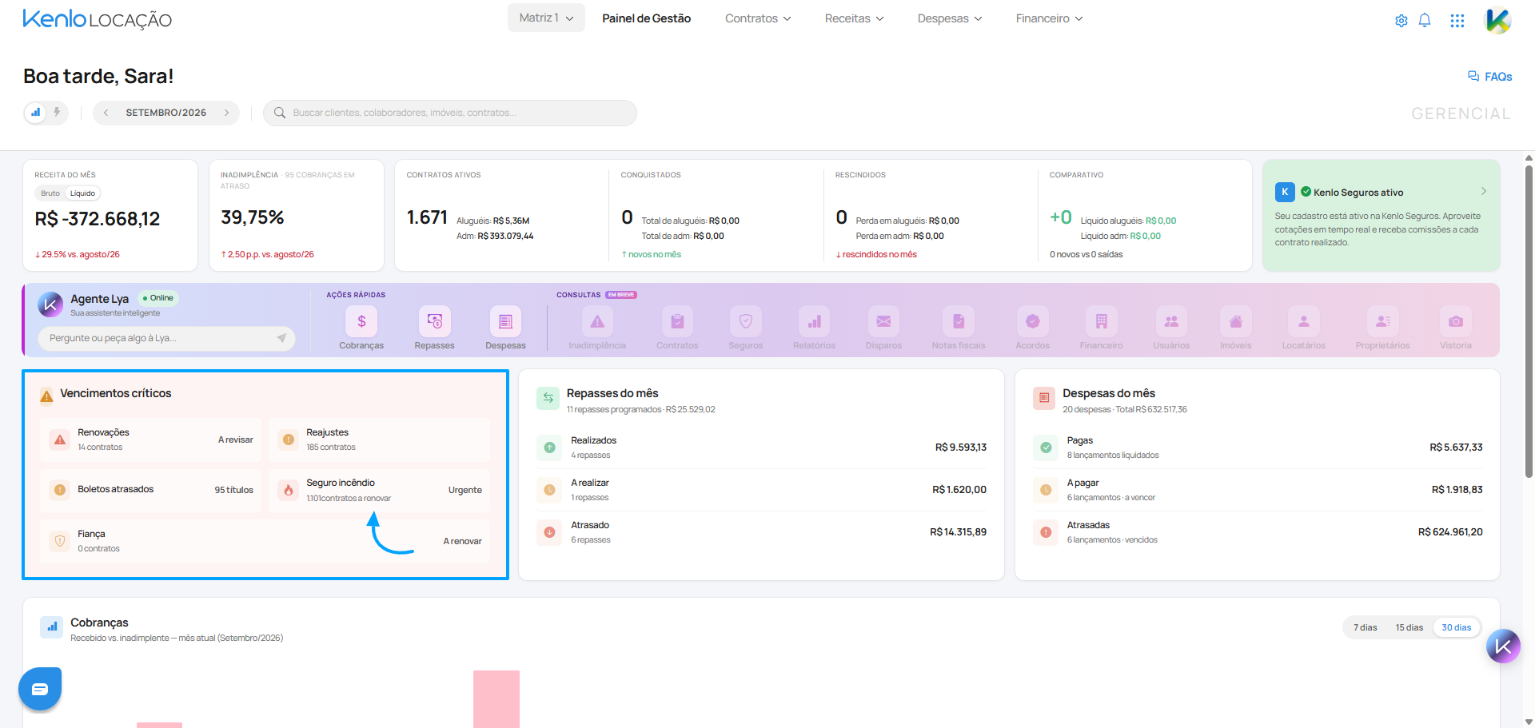Switch revenue view to Líquido
The height and width of the screenshot is (728, 1535).
point(82,193)
